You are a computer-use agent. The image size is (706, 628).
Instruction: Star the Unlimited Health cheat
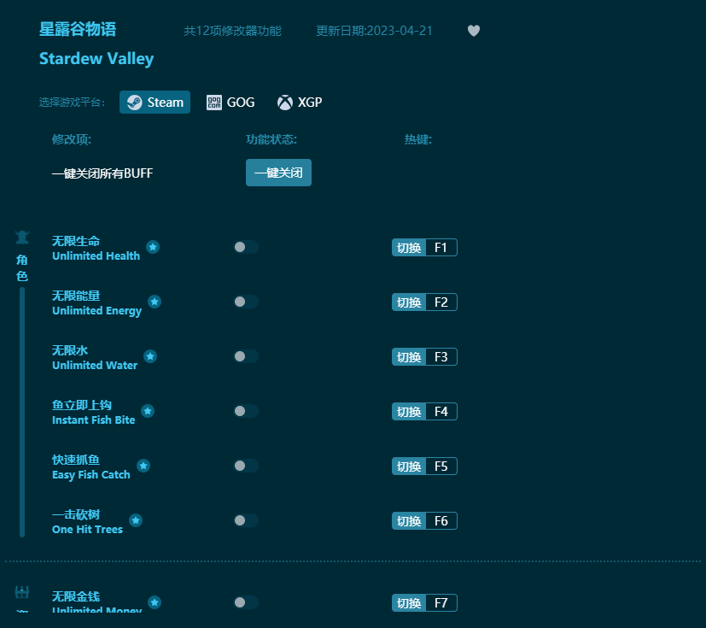(153, 247)
